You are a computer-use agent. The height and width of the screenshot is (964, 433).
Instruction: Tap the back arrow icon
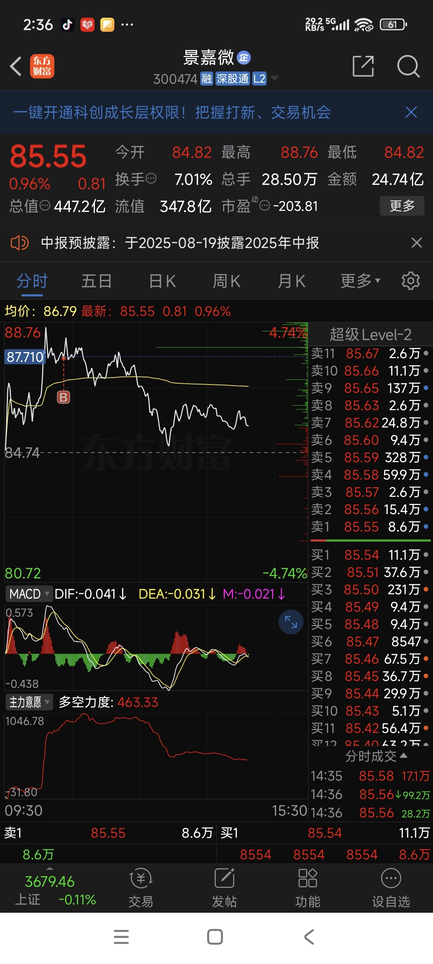(x=16, y=66)
